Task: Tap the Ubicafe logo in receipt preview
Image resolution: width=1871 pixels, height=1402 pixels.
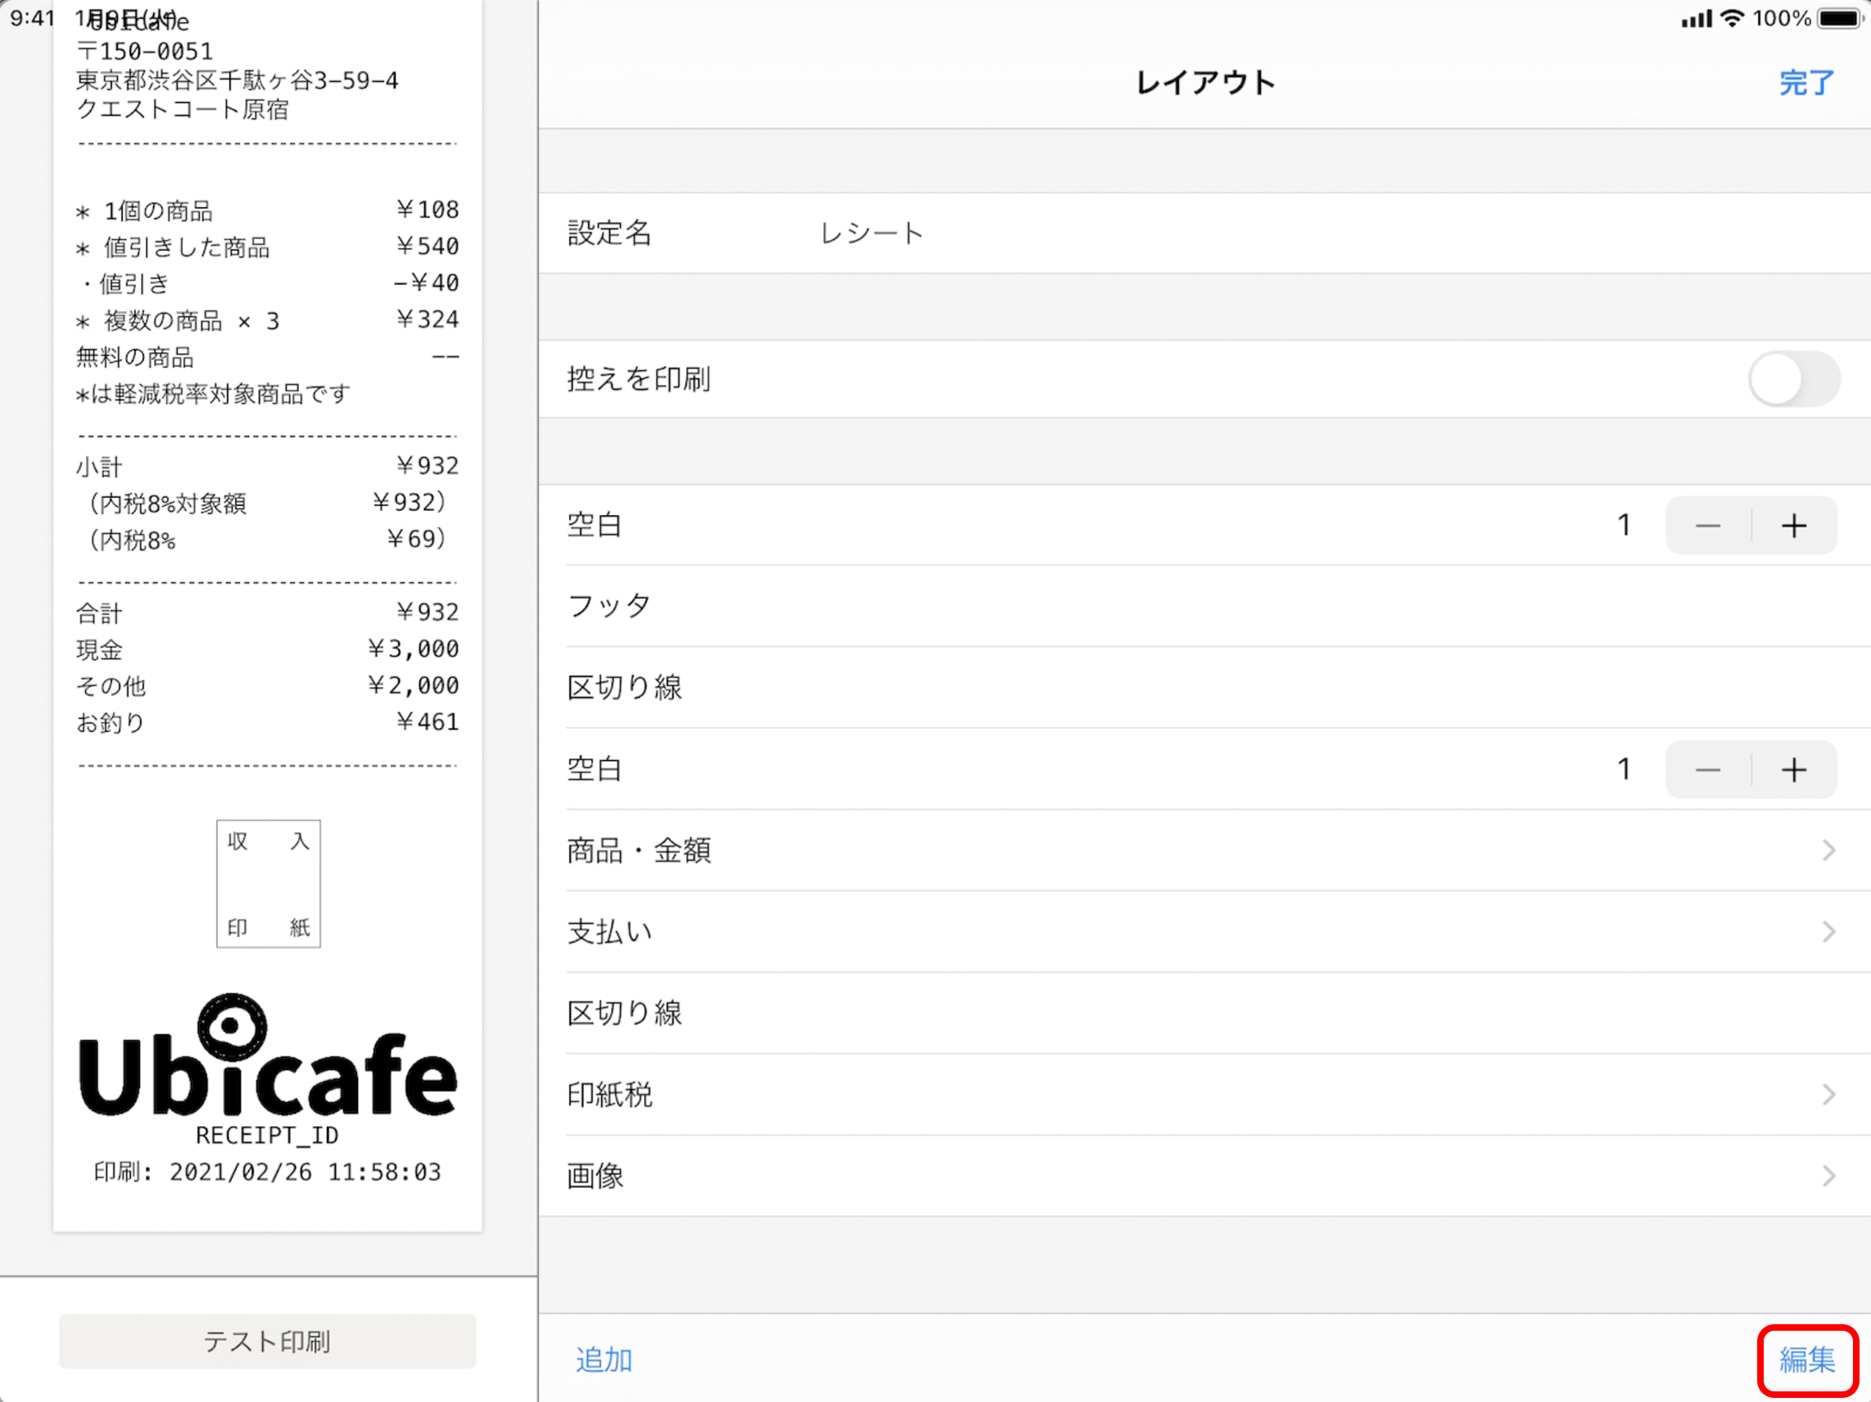Action: point(267,1055)
